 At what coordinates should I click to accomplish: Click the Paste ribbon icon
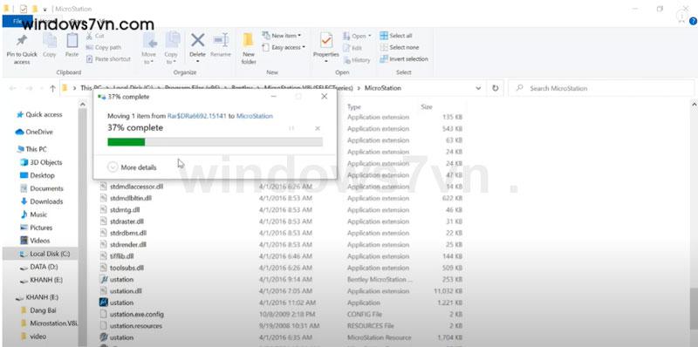(x=72, y=41)
